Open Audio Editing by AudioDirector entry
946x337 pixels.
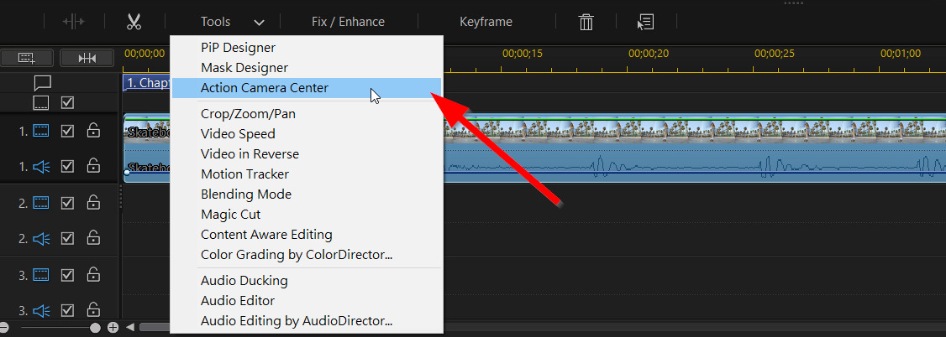(297, 320)
